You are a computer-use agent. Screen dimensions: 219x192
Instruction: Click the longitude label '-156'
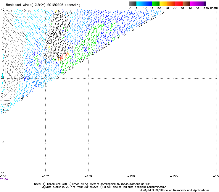131,176
